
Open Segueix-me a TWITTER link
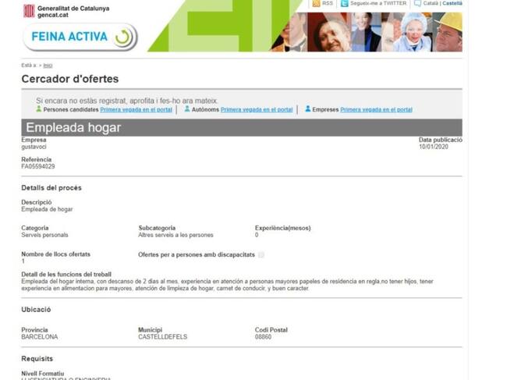pyautogui.click(x=378, y=3)
